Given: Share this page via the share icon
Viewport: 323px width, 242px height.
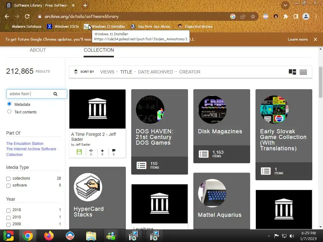Looking at the screenshot, I should (x=243, y=16).
